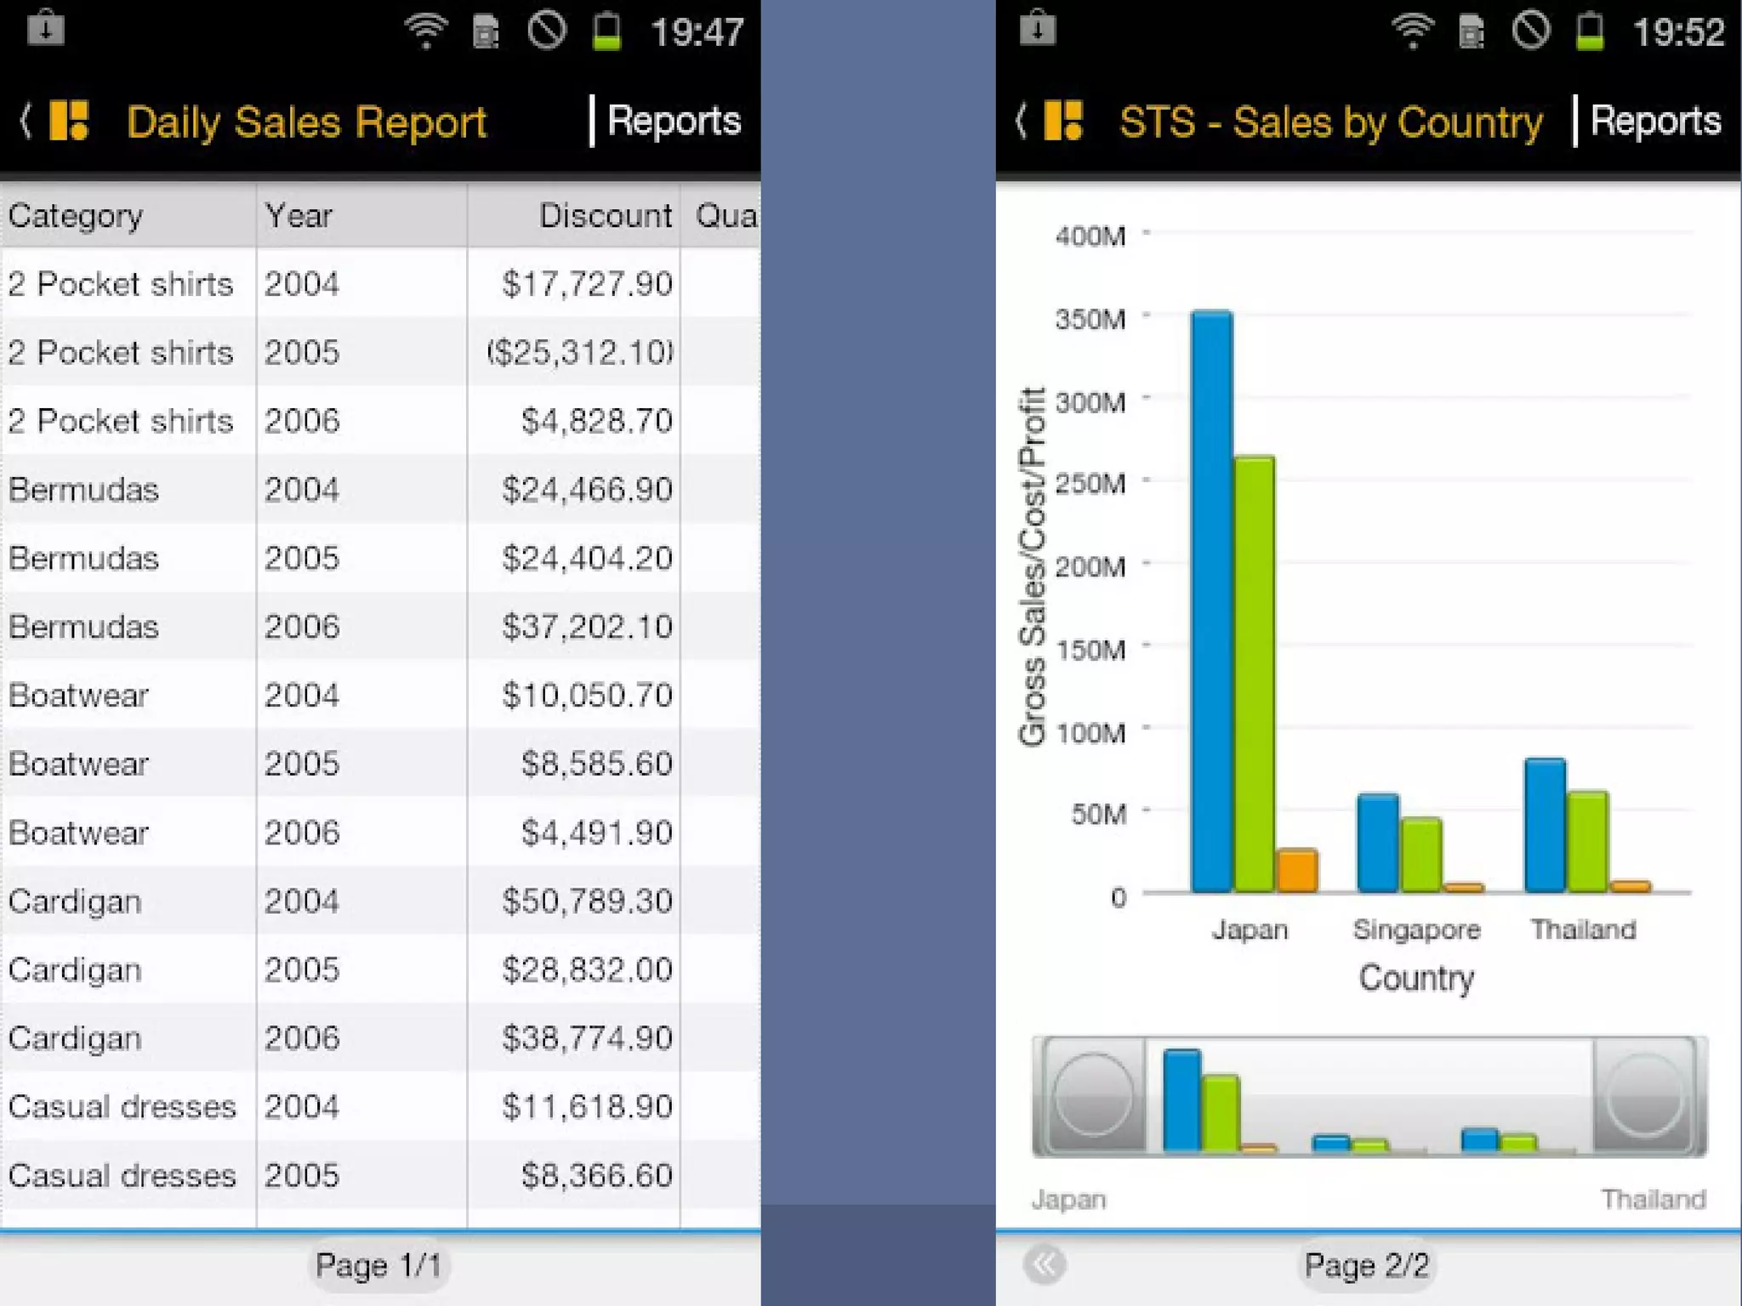
Task: Grab right range slider handle near Thailand
Action: pyautogui.click(x=1645, y=1095)
